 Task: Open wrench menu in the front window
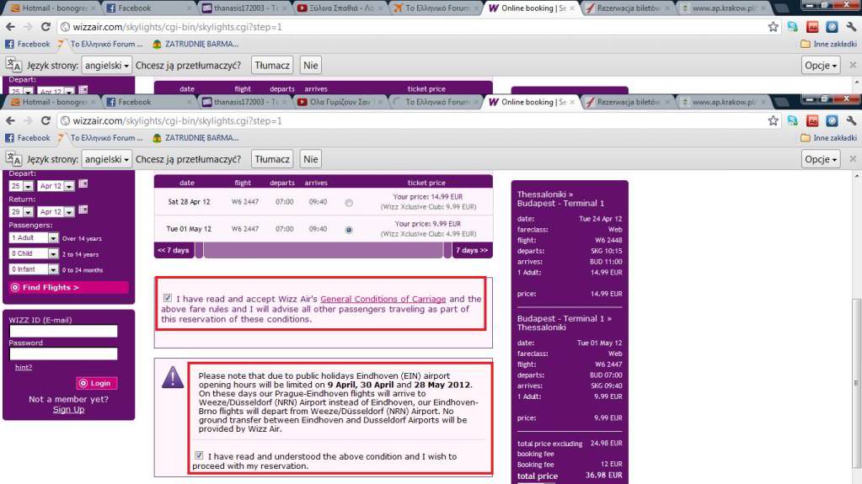coord(851,120)
